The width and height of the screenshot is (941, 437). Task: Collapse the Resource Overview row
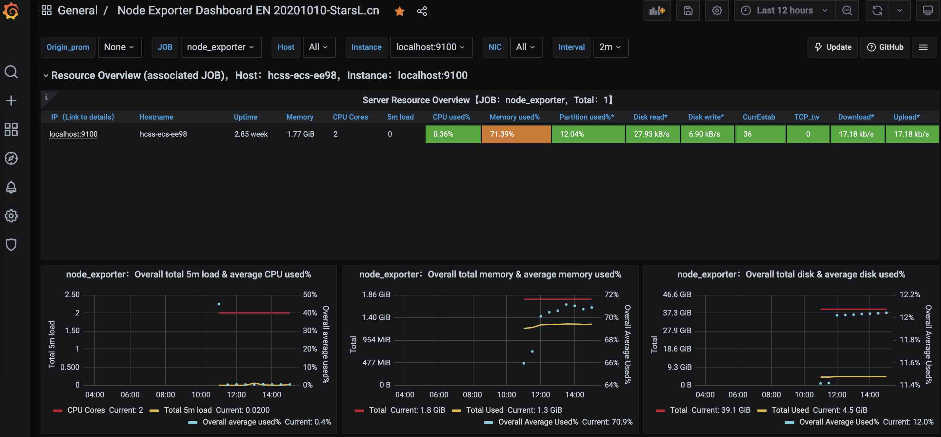[x=46, y=76]
